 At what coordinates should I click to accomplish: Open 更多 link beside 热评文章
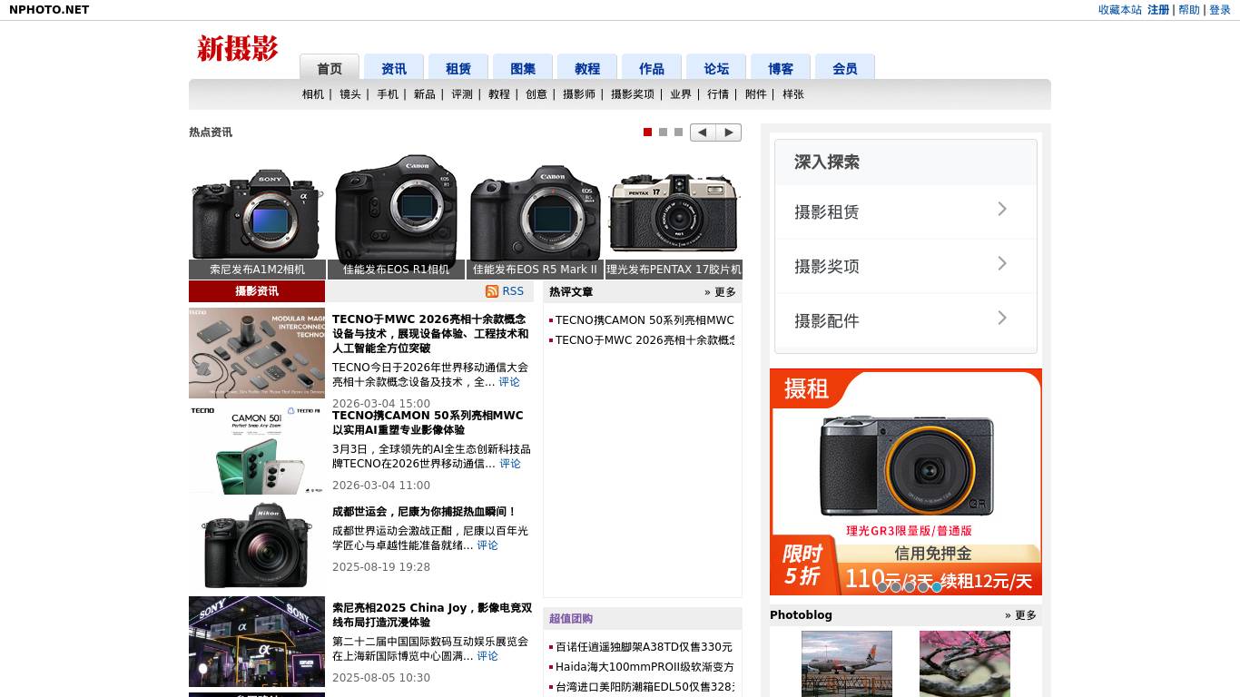click(720, 292)
